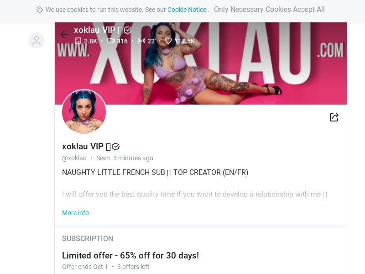Open the share profile icon

coord(334,117)
